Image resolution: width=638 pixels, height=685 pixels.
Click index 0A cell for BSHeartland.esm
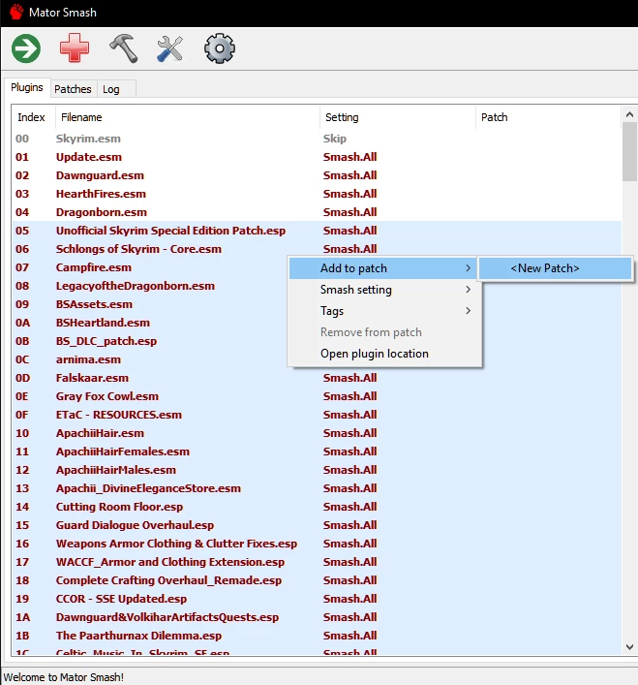click(x=22, y=323)
